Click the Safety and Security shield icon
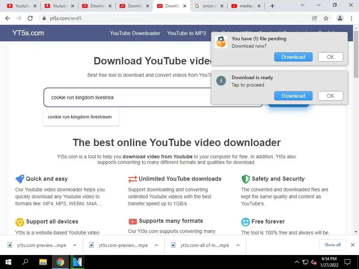Viewport: 359px width, 269px height. [x=245, y=179]
